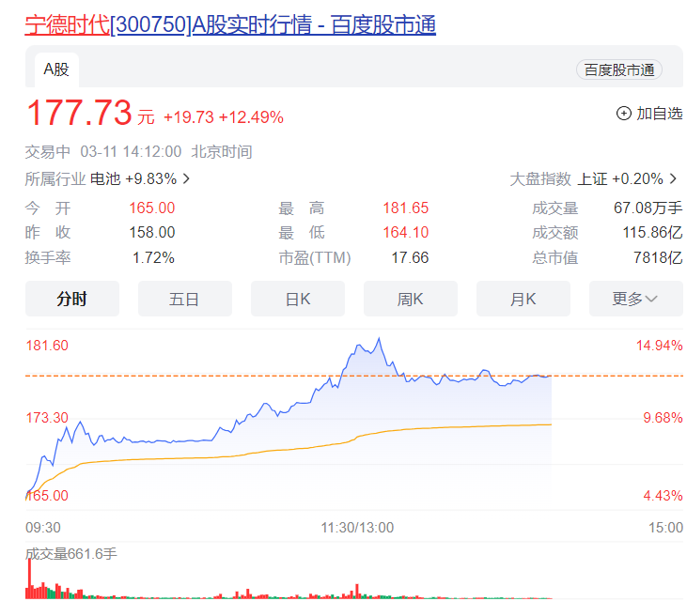
Task: Add stock via 加自选 label
Action: point(659,114)
